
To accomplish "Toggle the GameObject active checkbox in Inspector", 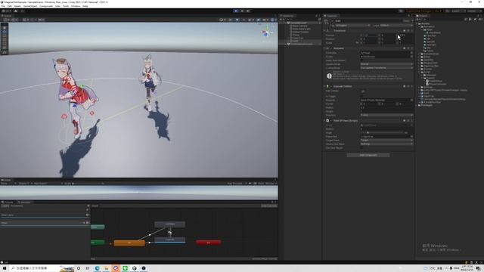I will coord(333,21).
